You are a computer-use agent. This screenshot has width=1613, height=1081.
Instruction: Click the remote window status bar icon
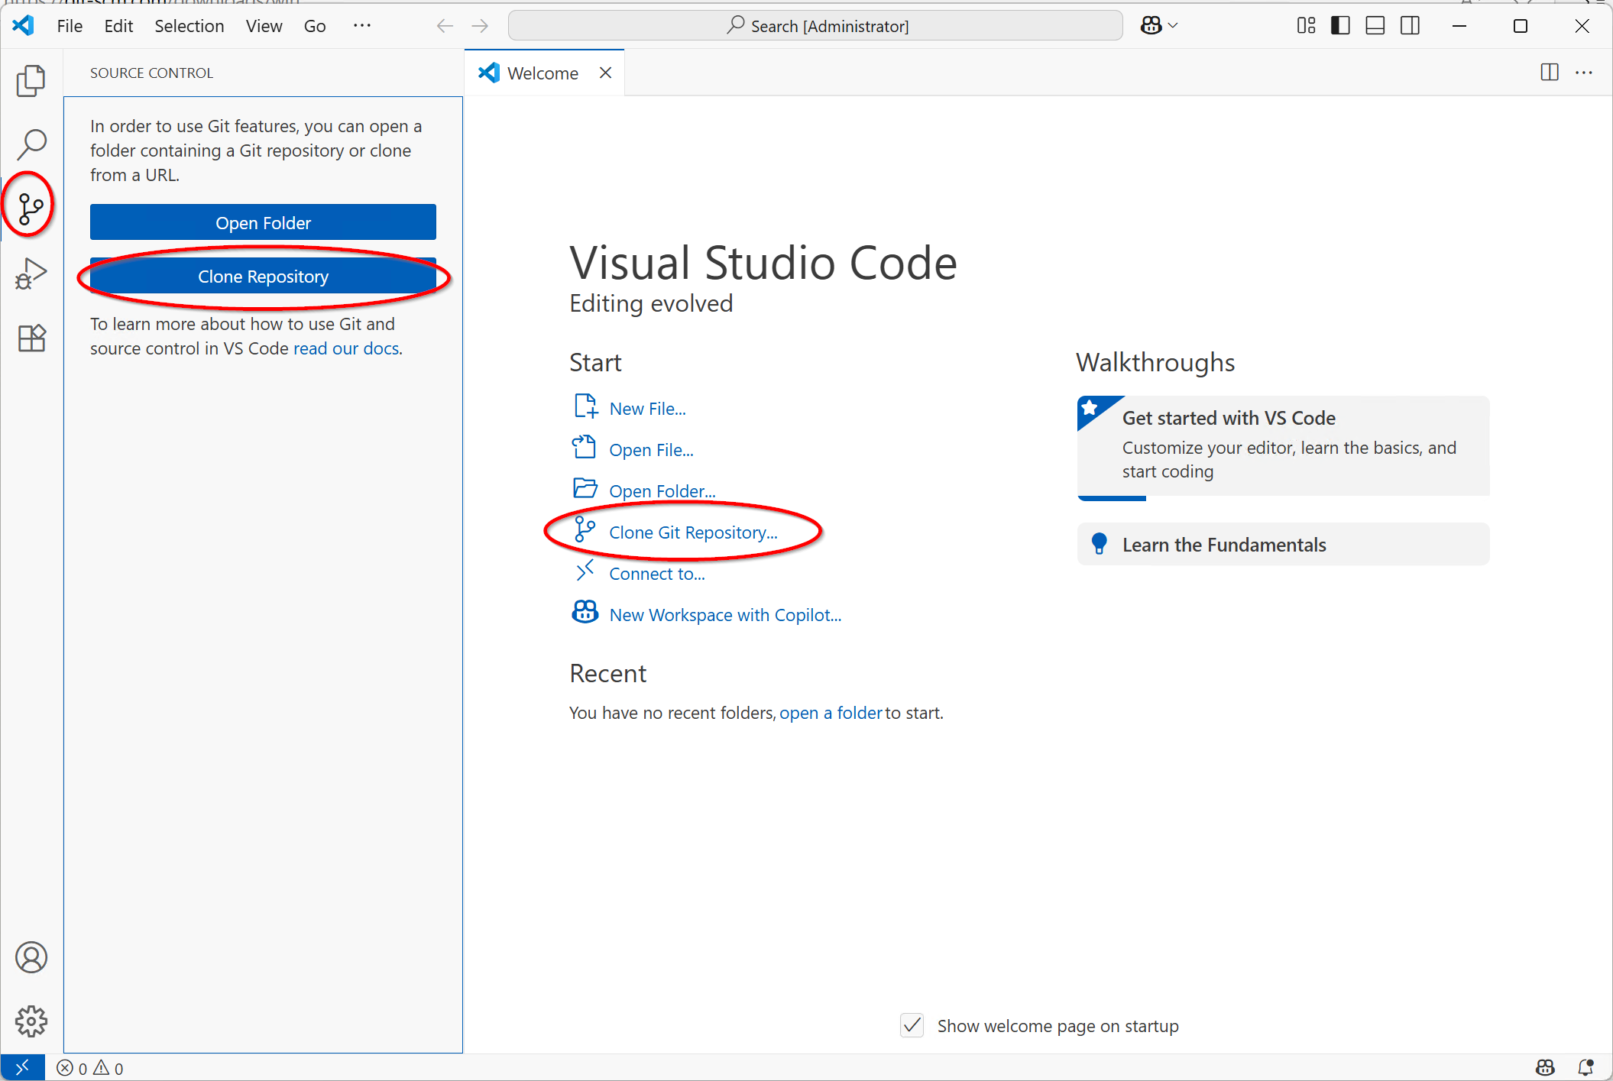[x=22, y=1067]
